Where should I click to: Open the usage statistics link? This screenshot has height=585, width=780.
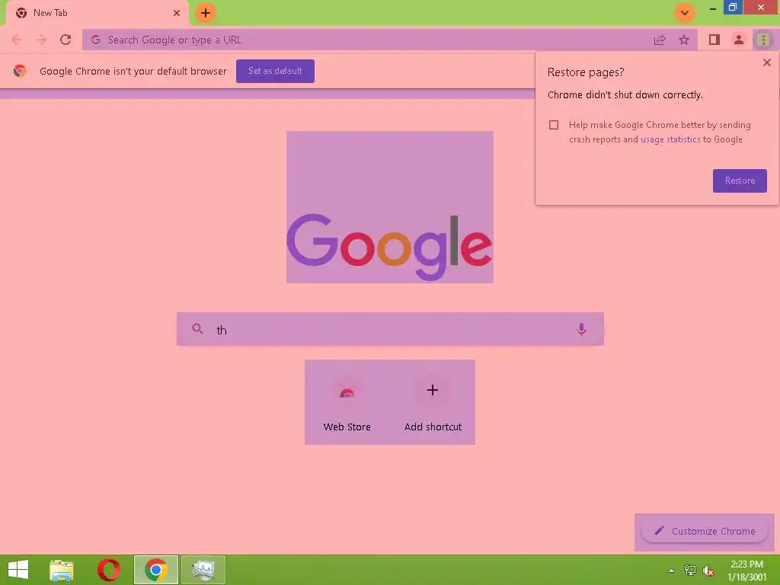click(x=670, y=139)
